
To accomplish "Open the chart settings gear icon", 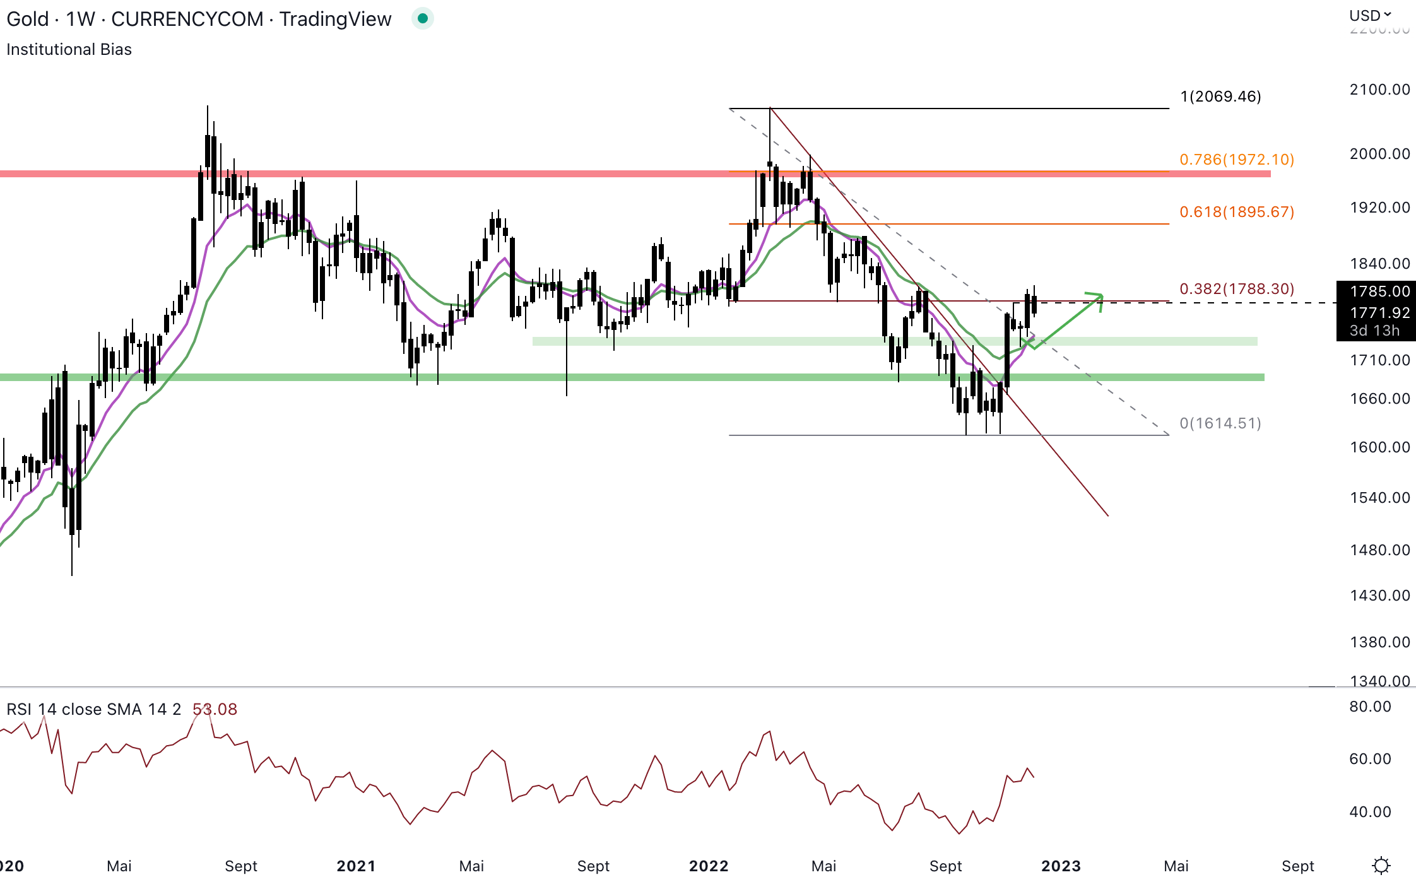I will (x=1381, y=865).
